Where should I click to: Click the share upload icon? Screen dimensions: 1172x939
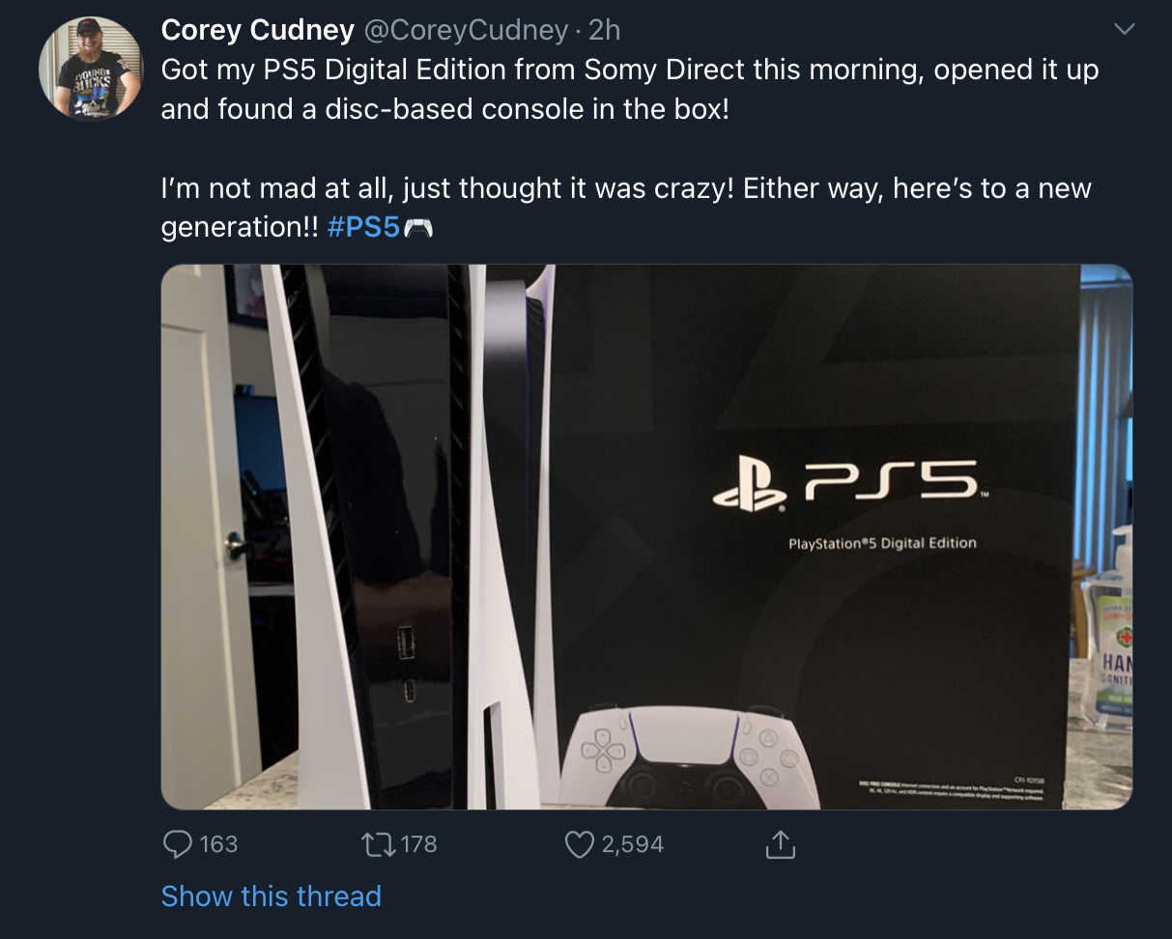pyautogui.click(x=779, y=844)
